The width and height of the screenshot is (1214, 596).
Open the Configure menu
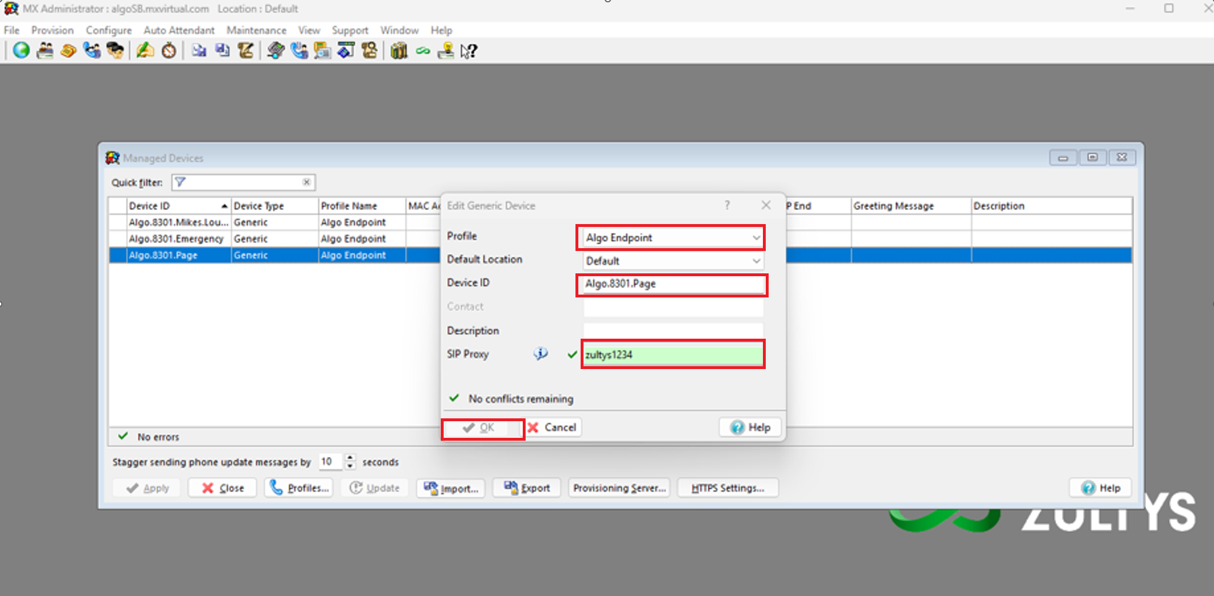[109, 30]
